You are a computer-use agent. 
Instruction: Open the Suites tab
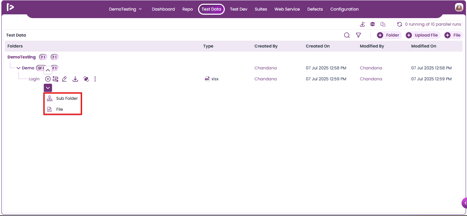tap(261, 9)
